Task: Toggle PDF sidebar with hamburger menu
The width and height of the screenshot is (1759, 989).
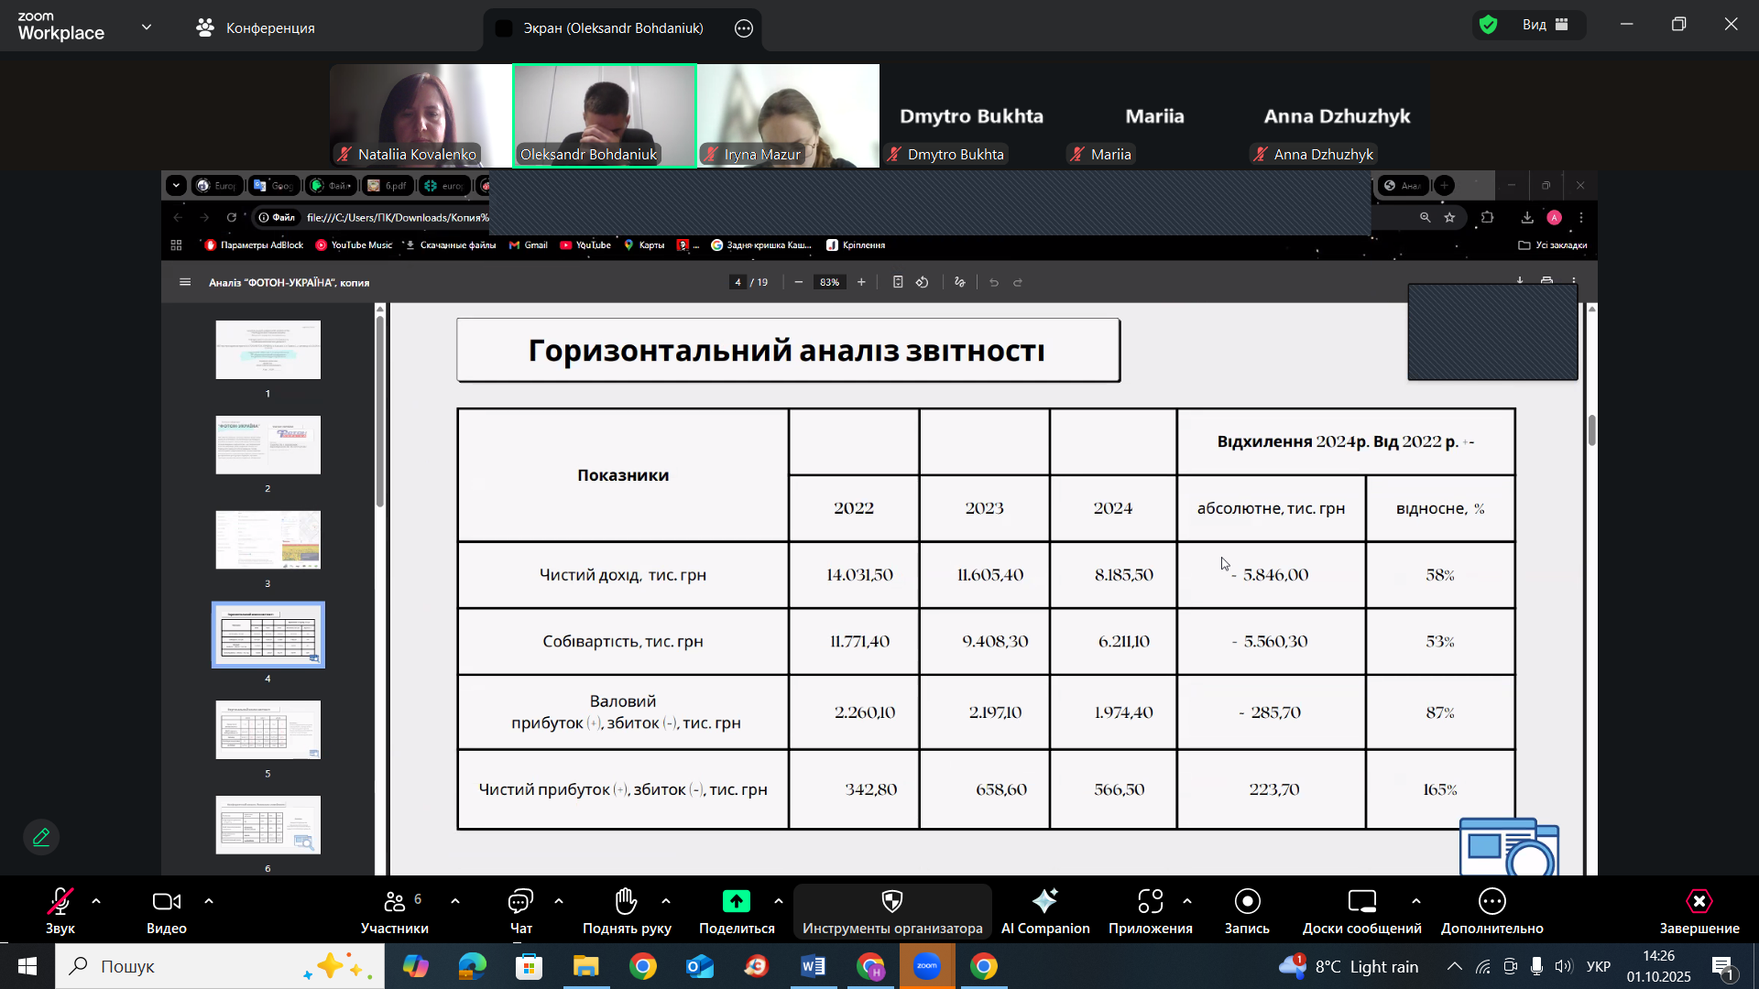Action: 185,282
